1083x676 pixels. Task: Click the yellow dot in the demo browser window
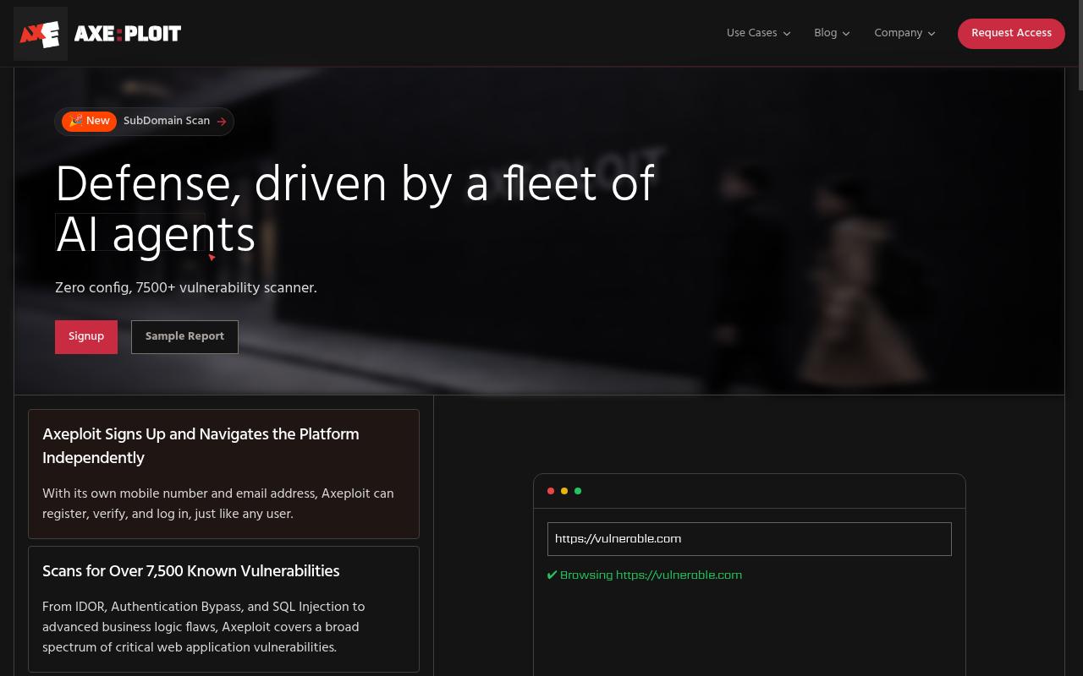(x=564, y=491)
